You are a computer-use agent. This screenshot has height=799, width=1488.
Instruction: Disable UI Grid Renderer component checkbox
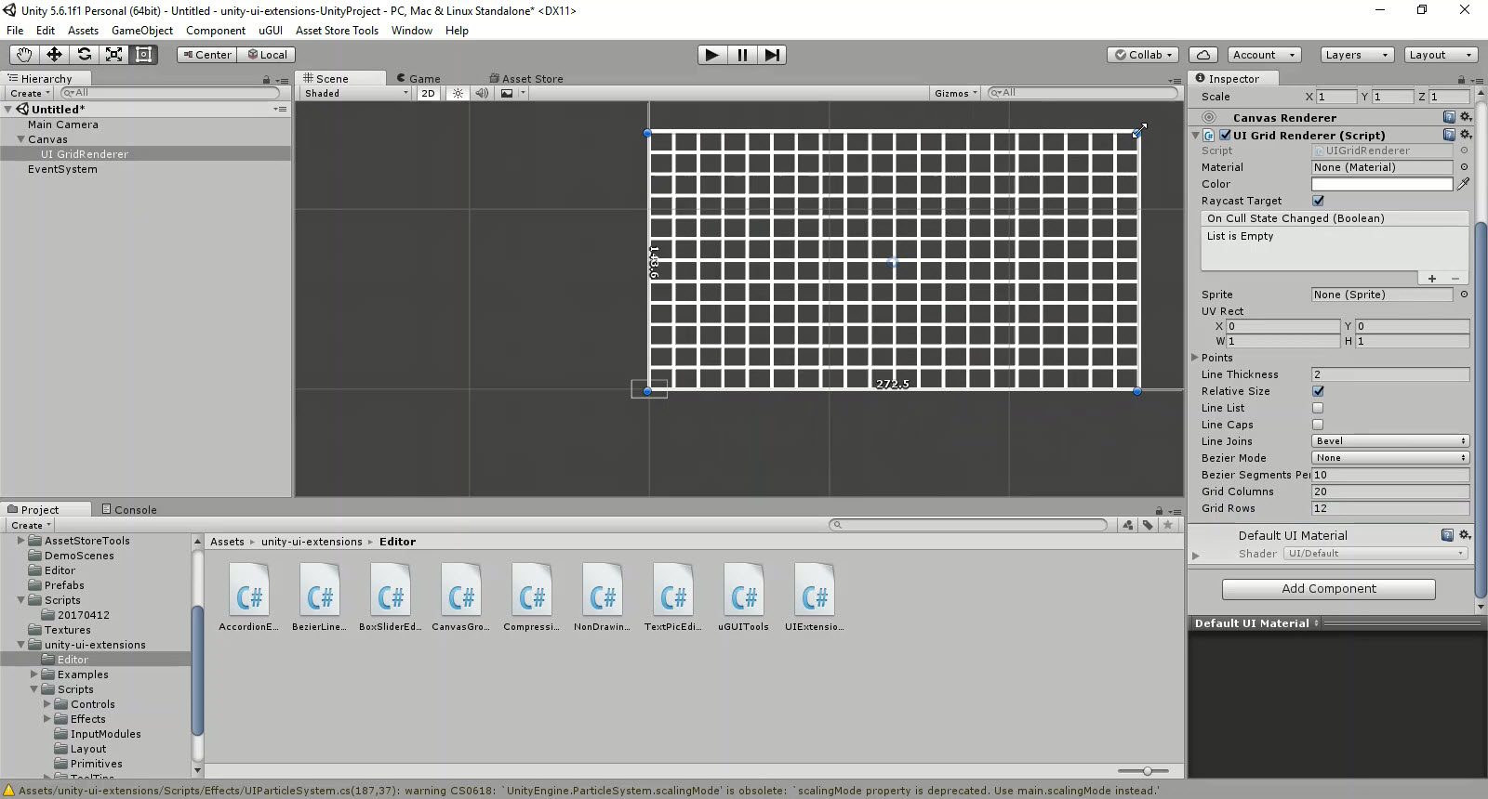(1226, 135)
